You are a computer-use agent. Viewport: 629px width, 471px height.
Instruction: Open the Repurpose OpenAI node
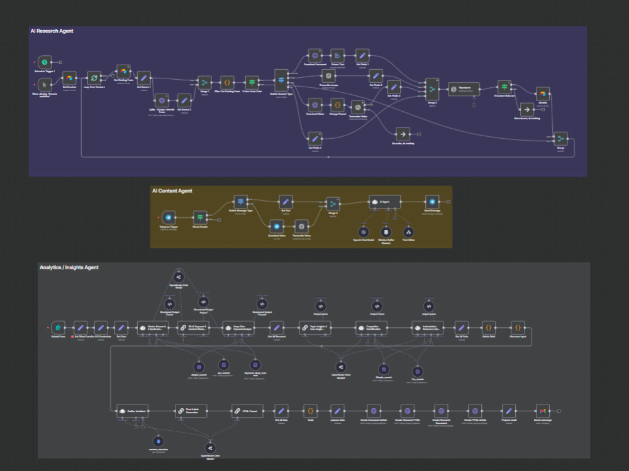464,89
